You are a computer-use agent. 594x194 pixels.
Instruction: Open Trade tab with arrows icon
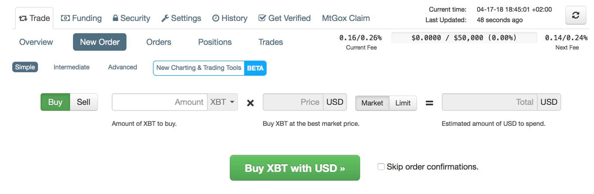click(34, 18)
